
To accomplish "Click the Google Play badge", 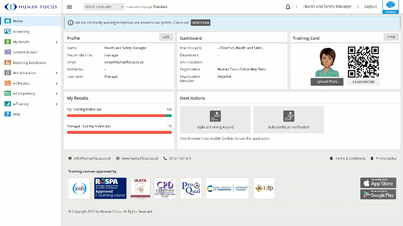I will [378, 194].
